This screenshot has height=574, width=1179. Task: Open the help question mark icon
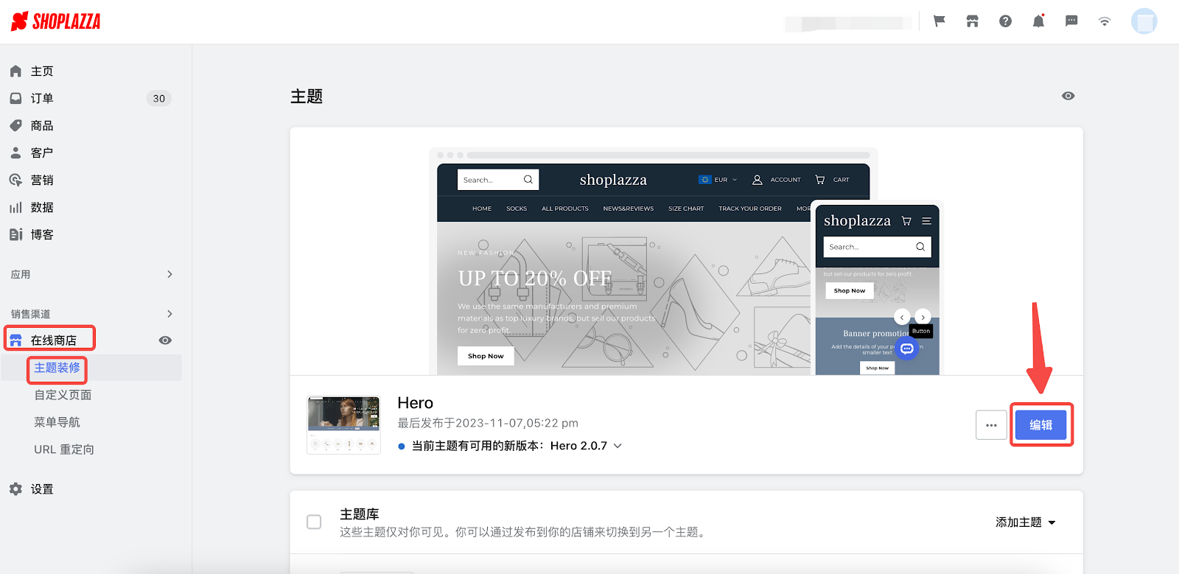click(1005, 21)
